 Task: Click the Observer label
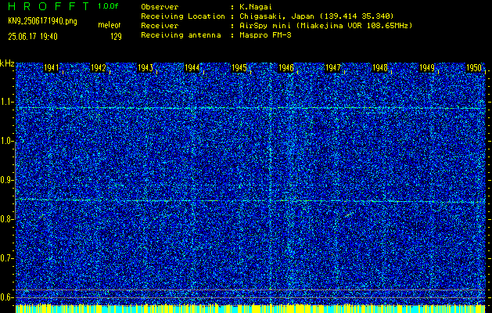point(160,6)
